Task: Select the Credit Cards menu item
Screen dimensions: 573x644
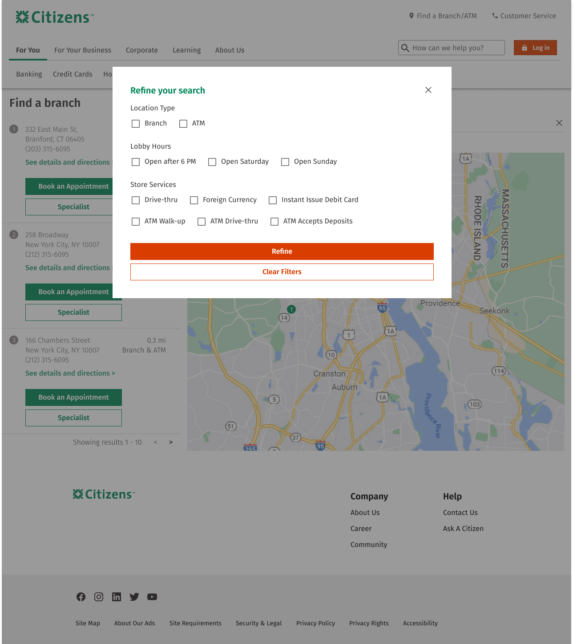Action: tap(73, 74)
